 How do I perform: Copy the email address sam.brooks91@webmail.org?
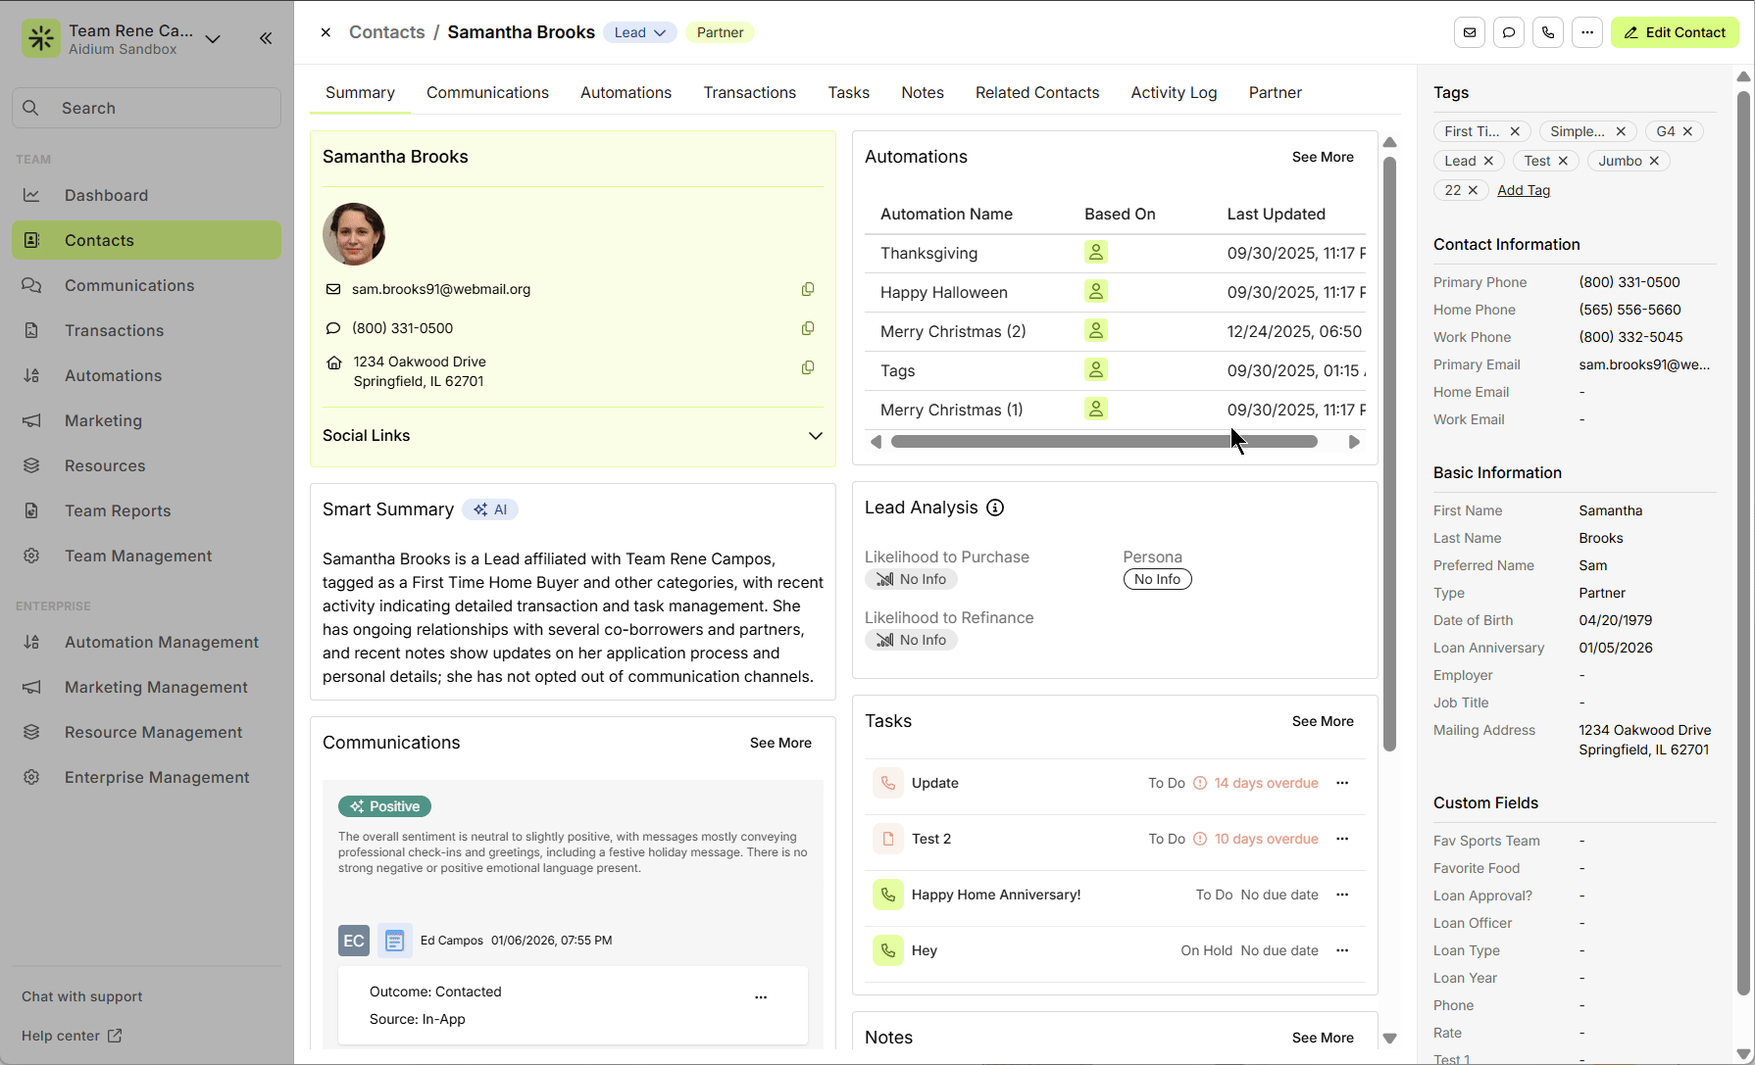pos(808,289)
